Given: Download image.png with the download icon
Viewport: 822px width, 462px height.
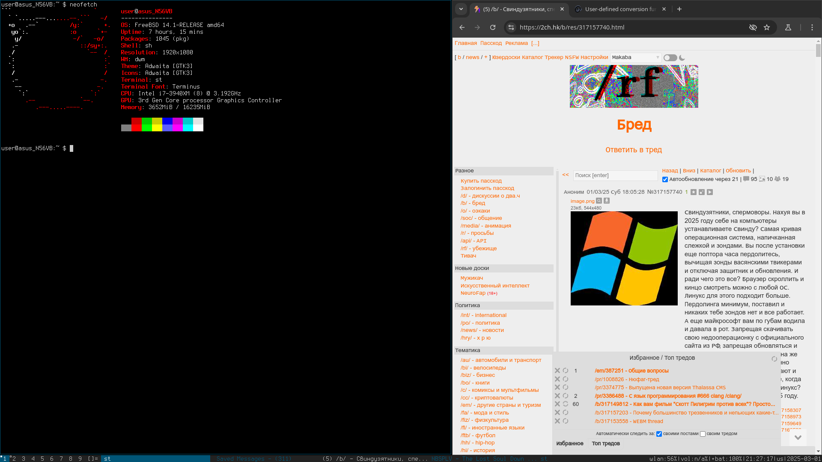Looking at the screenshot, I should tap(607, 201).
